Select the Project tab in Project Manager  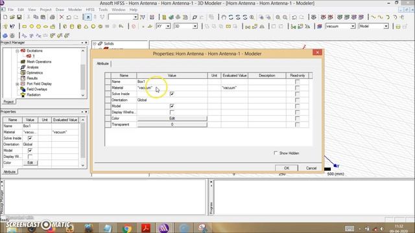8,102
